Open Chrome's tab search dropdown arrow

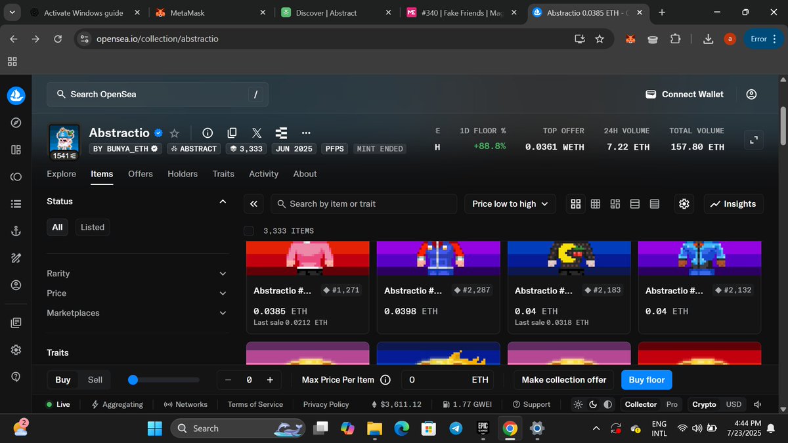point(12,12)
